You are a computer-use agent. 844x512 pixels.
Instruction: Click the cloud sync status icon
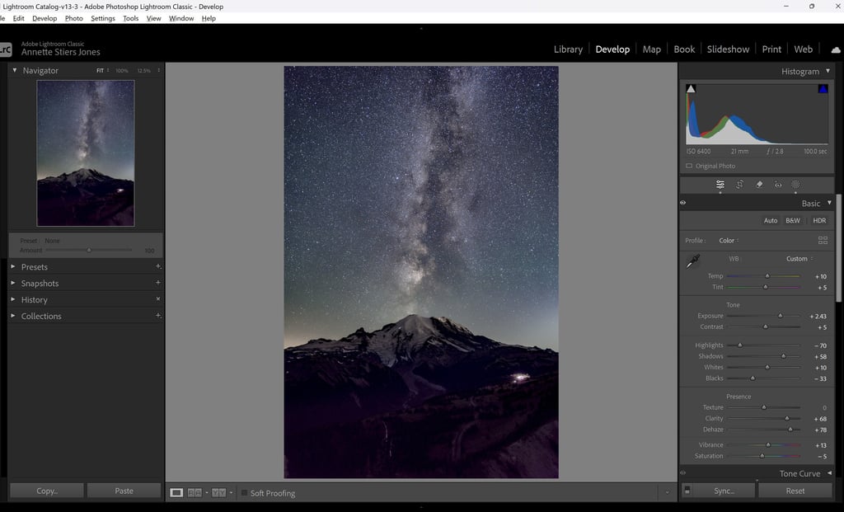tap(836, 49)
